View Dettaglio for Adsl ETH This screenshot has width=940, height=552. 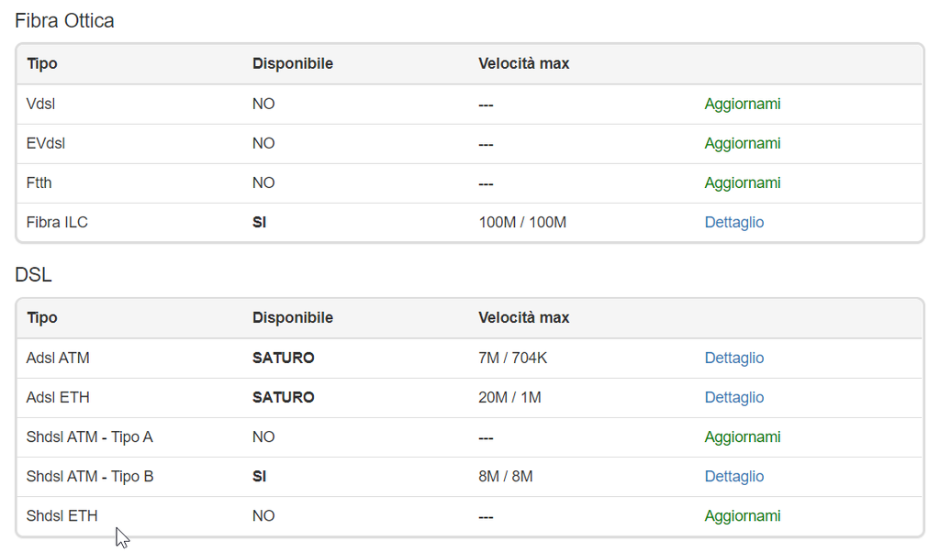click(x=733, y=398)
